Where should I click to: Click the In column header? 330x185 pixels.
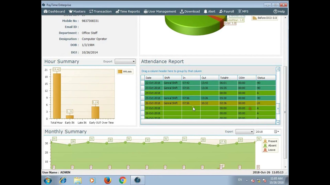[191, 78]
